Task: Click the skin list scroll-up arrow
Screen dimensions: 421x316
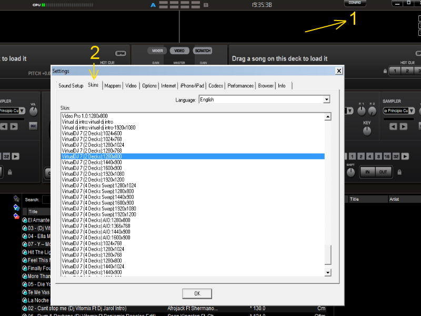Action: coord(327,117)
